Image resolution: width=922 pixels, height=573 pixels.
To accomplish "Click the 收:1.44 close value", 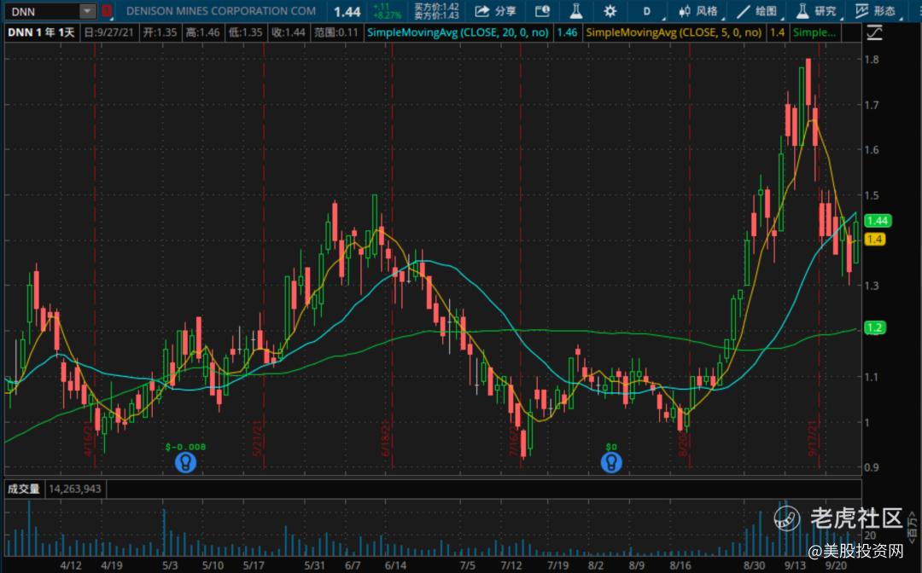I will [289, 32].
